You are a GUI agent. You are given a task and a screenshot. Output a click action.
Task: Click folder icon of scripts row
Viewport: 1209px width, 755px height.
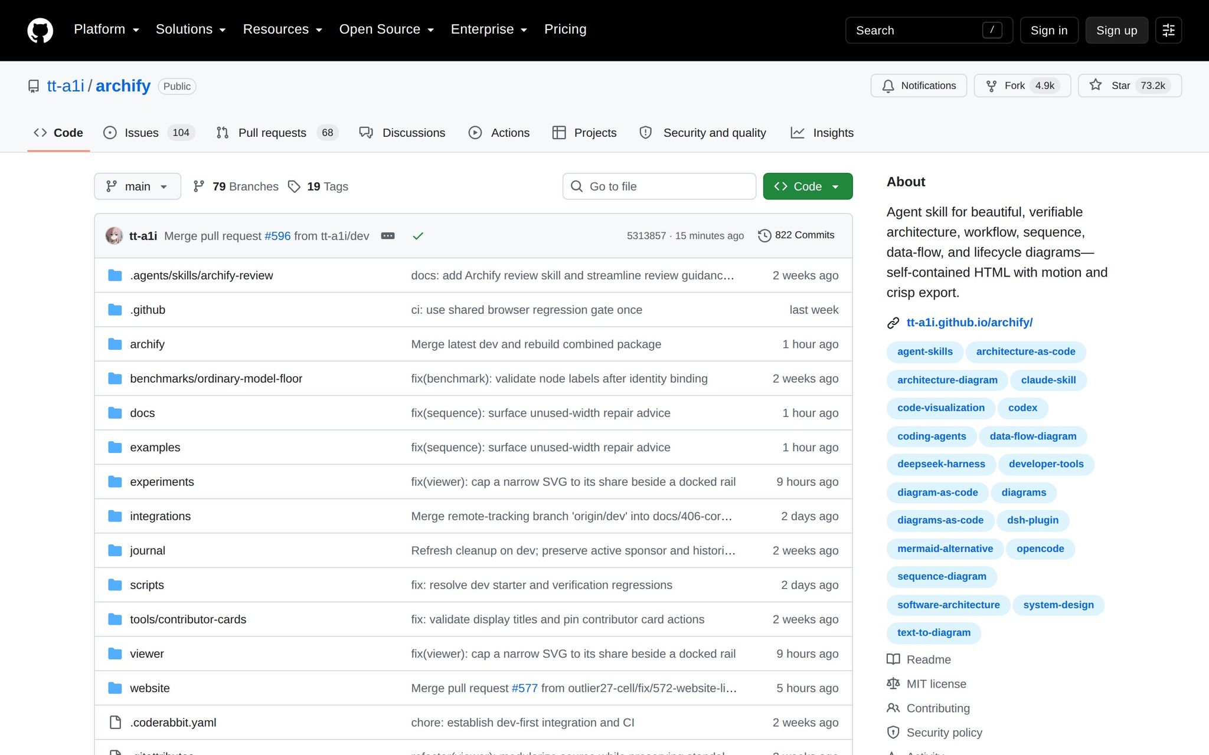[x=115, y=585]
